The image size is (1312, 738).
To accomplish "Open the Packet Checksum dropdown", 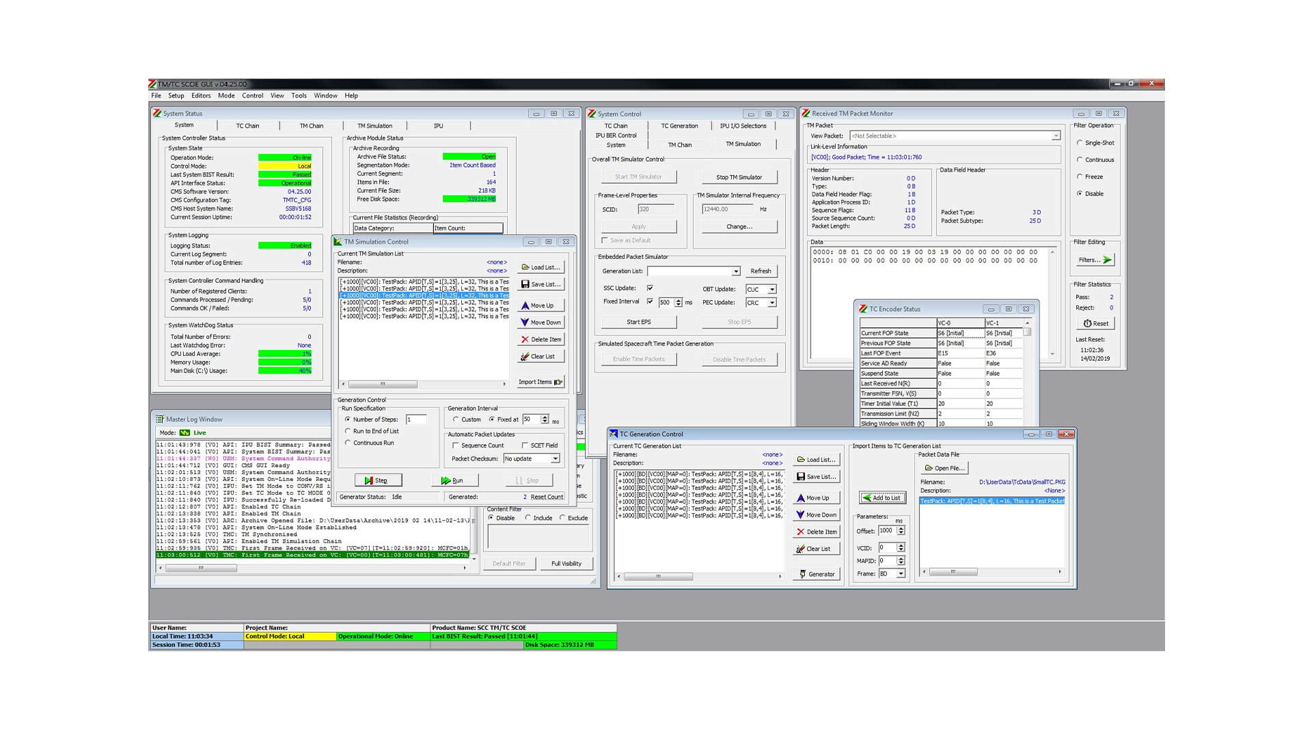I will 555,459.
